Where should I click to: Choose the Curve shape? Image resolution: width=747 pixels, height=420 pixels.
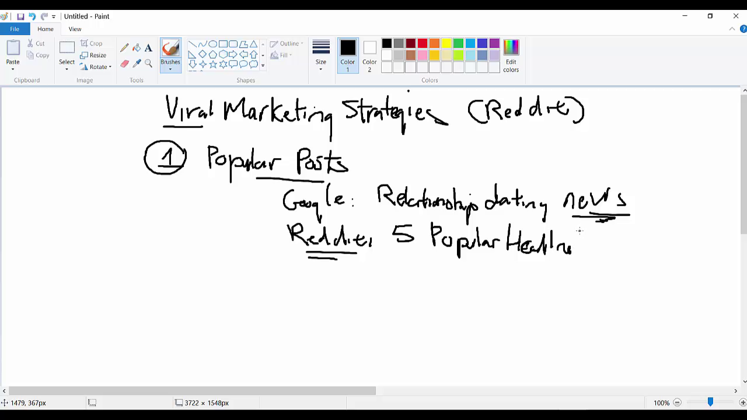point(202,44)
